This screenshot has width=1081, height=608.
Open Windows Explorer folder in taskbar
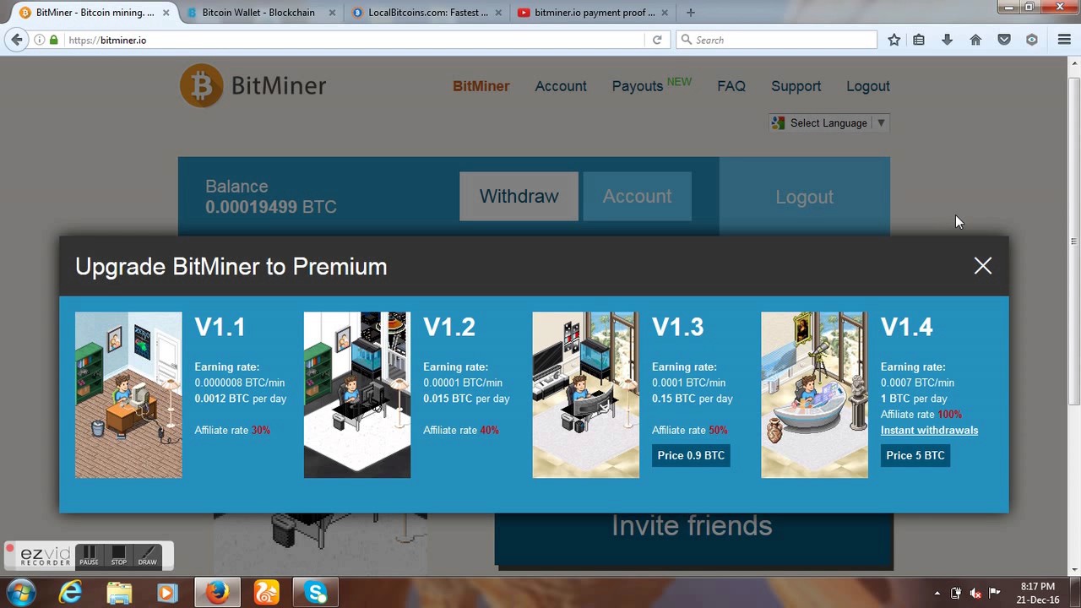coord(119,593)
